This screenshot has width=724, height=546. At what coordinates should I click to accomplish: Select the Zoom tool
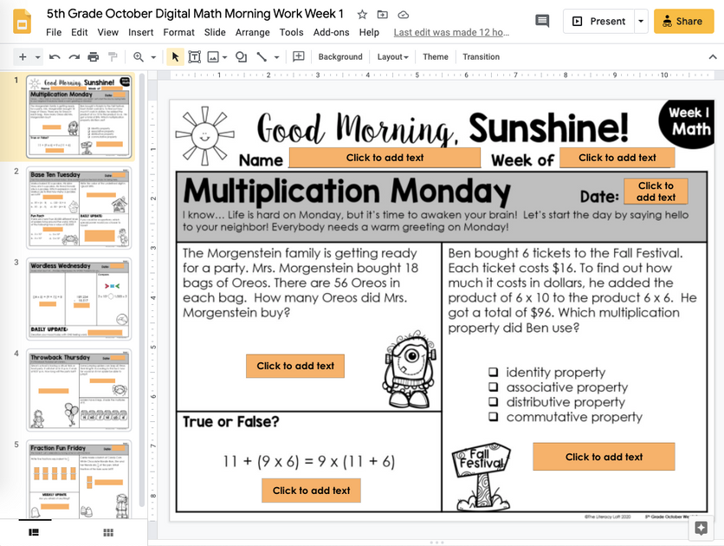pos(139,57)
